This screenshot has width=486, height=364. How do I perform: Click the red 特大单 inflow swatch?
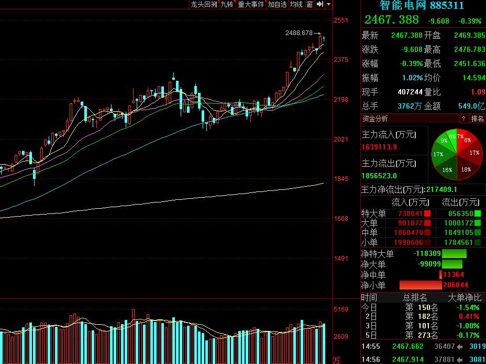point(427,213)
